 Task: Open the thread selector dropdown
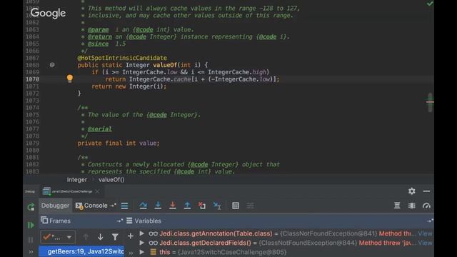point(58,237)
